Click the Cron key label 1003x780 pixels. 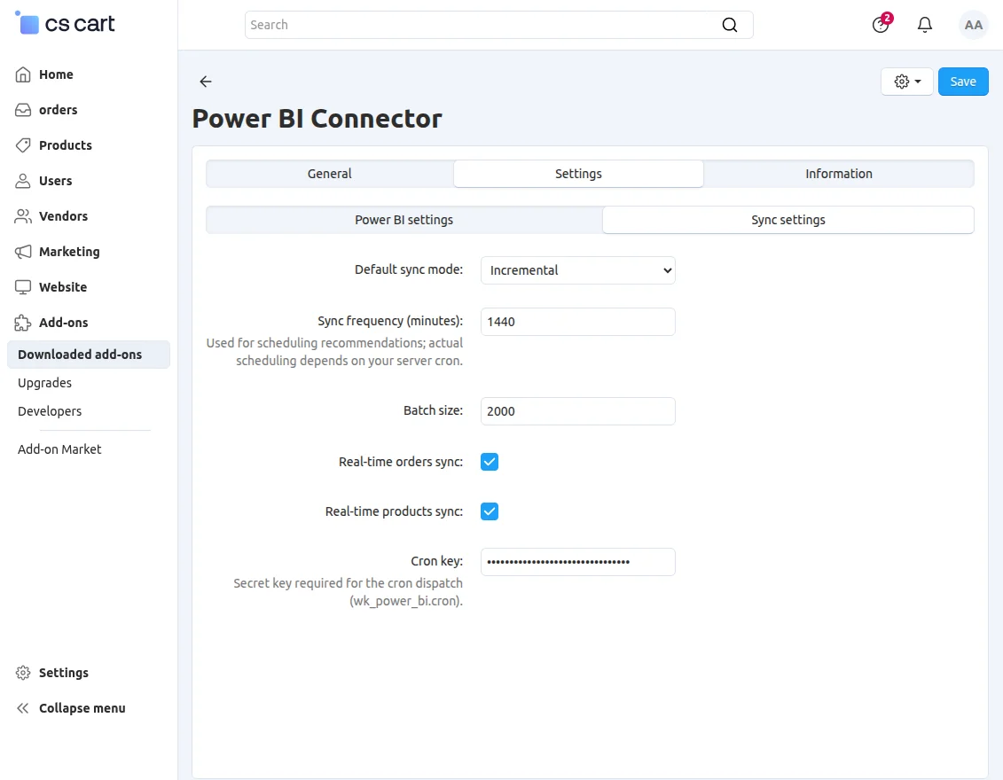pos(437,561)
